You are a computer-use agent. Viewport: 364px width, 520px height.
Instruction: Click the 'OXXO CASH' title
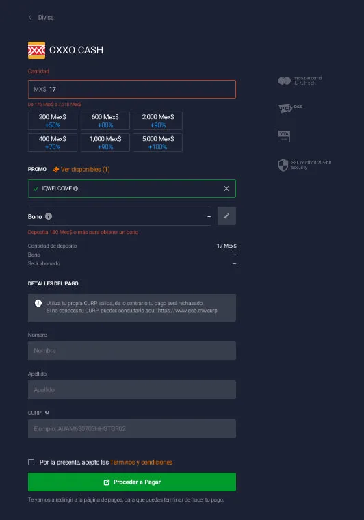76,50
